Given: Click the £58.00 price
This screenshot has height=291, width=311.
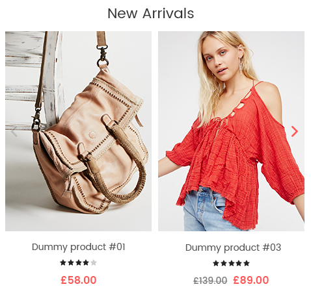Looking at the screenshot, I should 79,280.
